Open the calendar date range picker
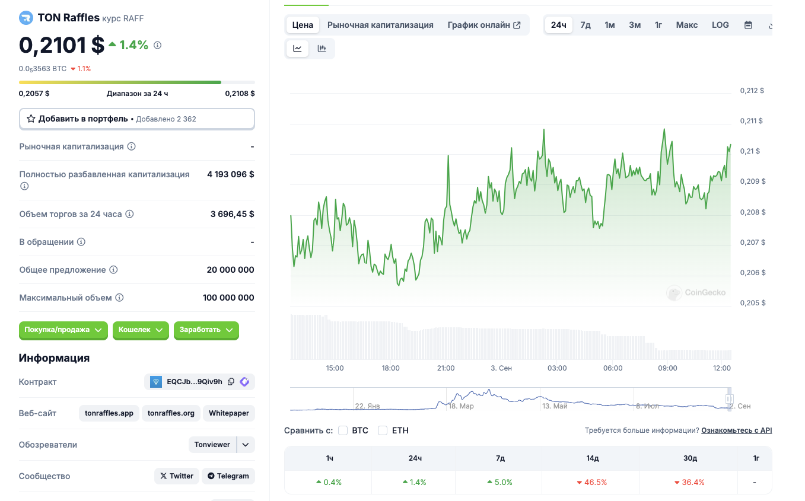 748,25
